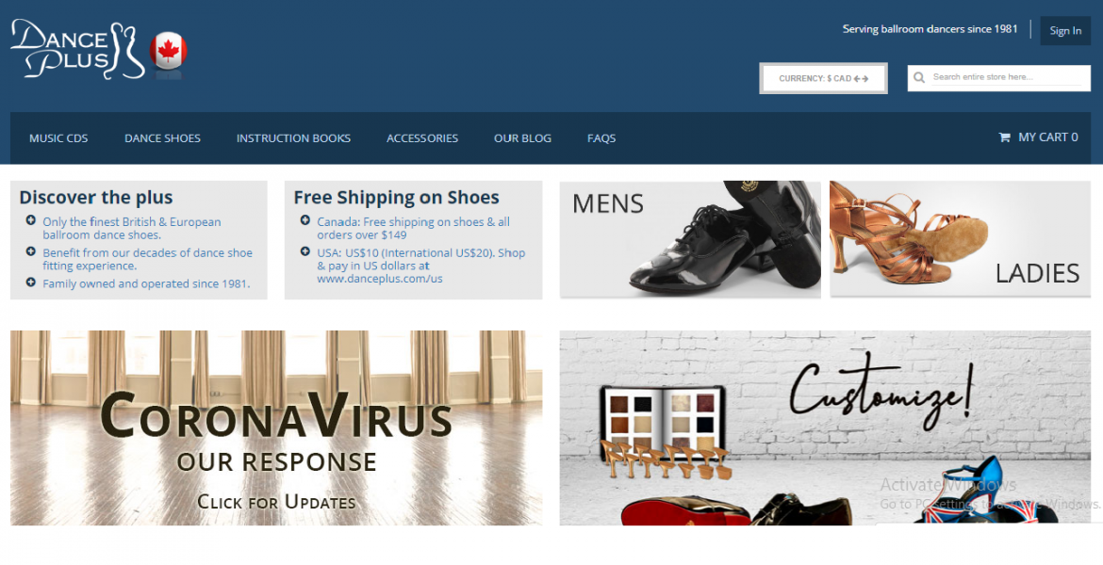Click the bullet icon beside 'Only the finest British'

tap(31, 220)
